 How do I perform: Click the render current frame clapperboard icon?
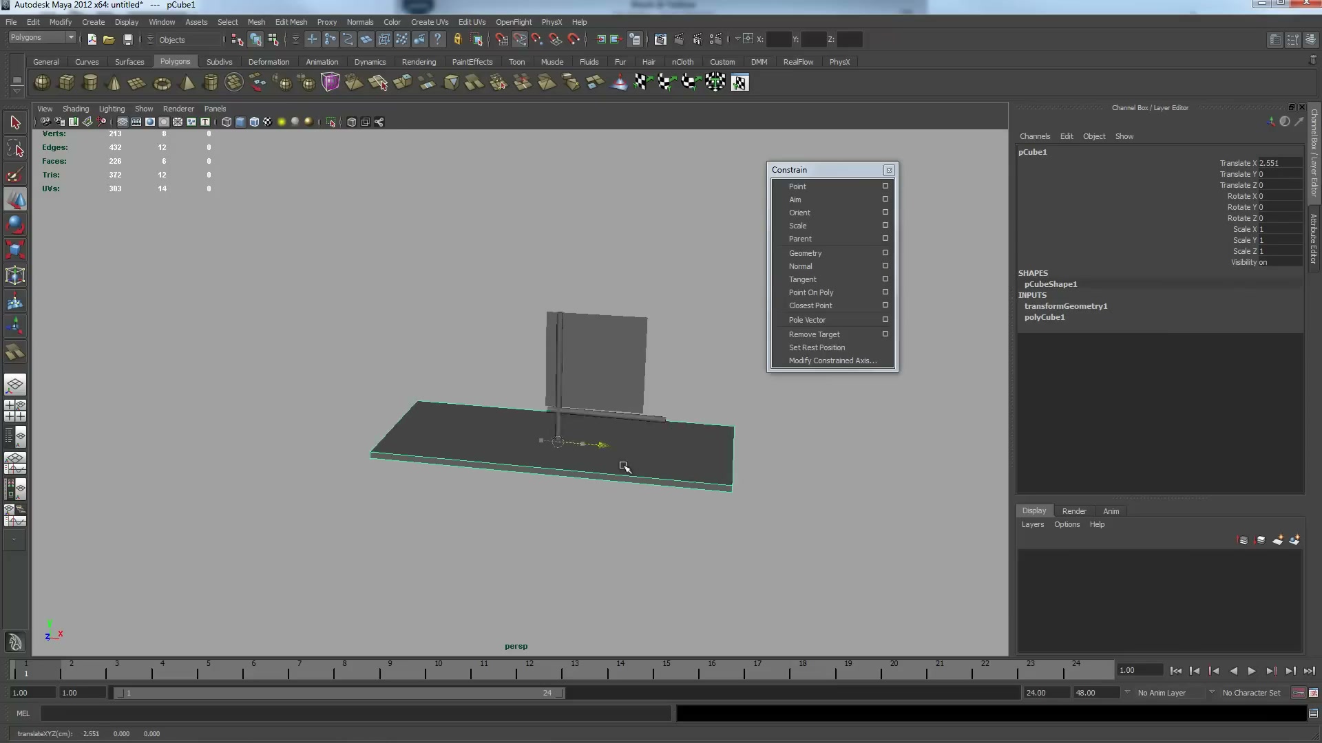[679, 39]
